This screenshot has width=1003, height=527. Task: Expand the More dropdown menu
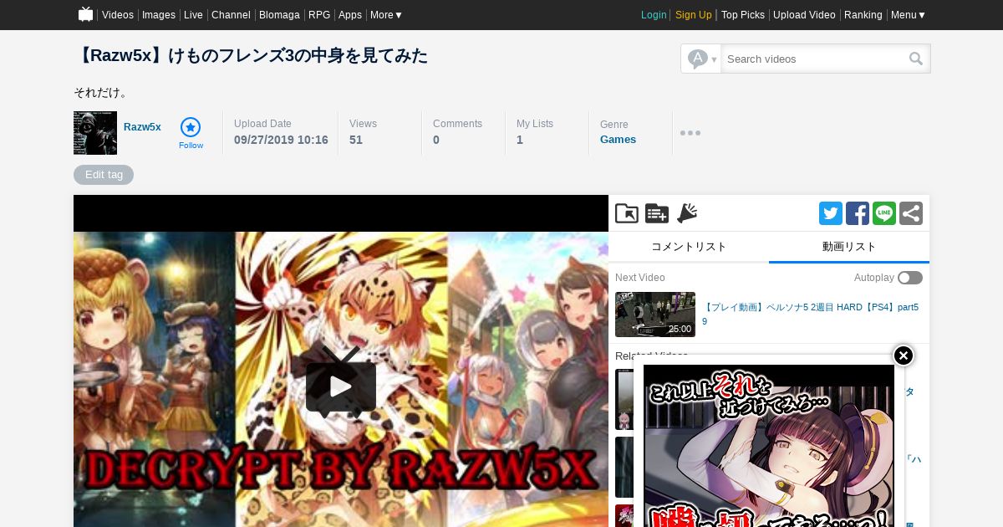(386, 15)
